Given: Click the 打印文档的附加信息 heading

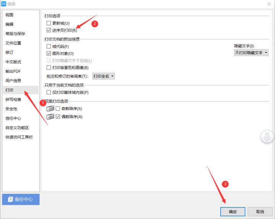Looking at the screenshot, I should tap(62, 39).
